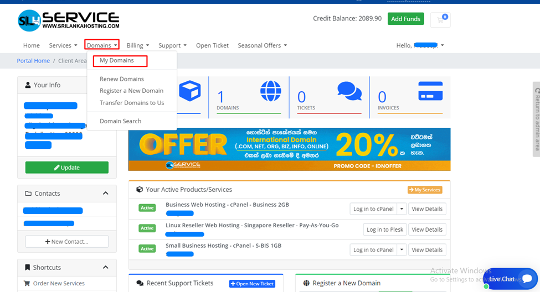Click Log in to Plesk button
Viewport: 540px width, 292px height.
pyautogui.click(x=385, y=230)
